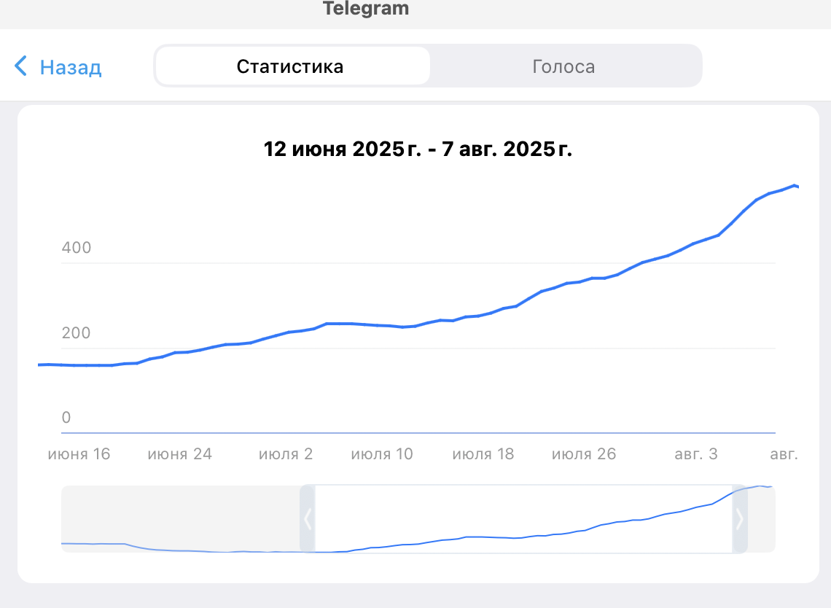Click the 400 gridline value label
Screen dimensions: 831x608
[77, 248]
